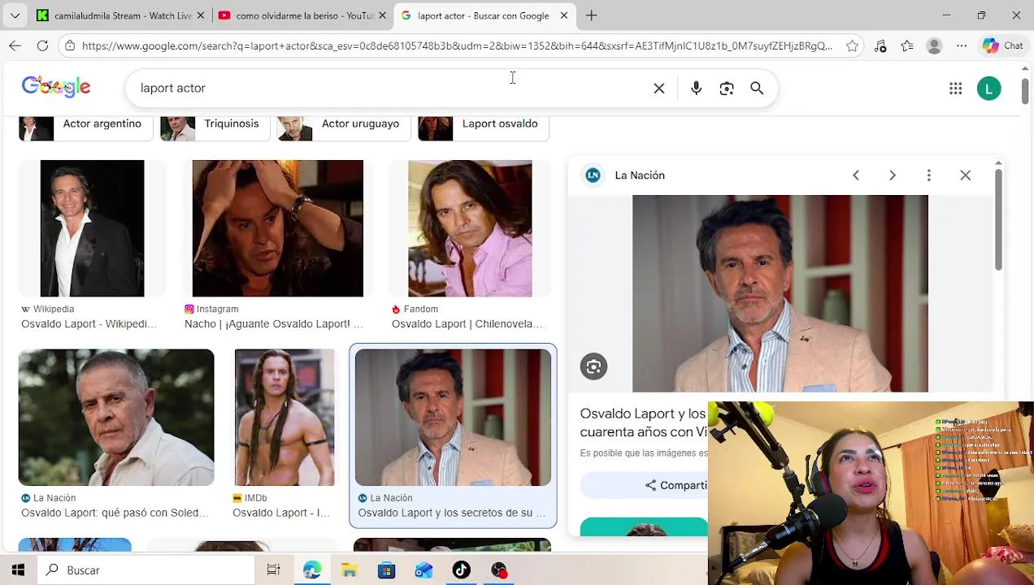Submit search with magnifier icon
The width and height of the screenshot is (1034, 585).
coord(757,88)
